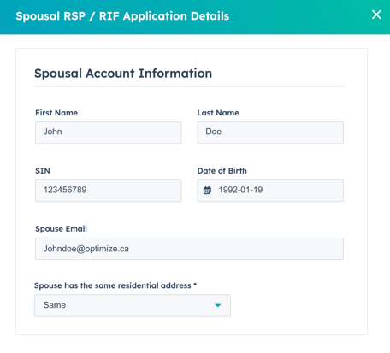Image resolution: width=390 pixels, height=353 pixels.
Task: Click the 'First Name' label
Action: (x=56, y=113)
